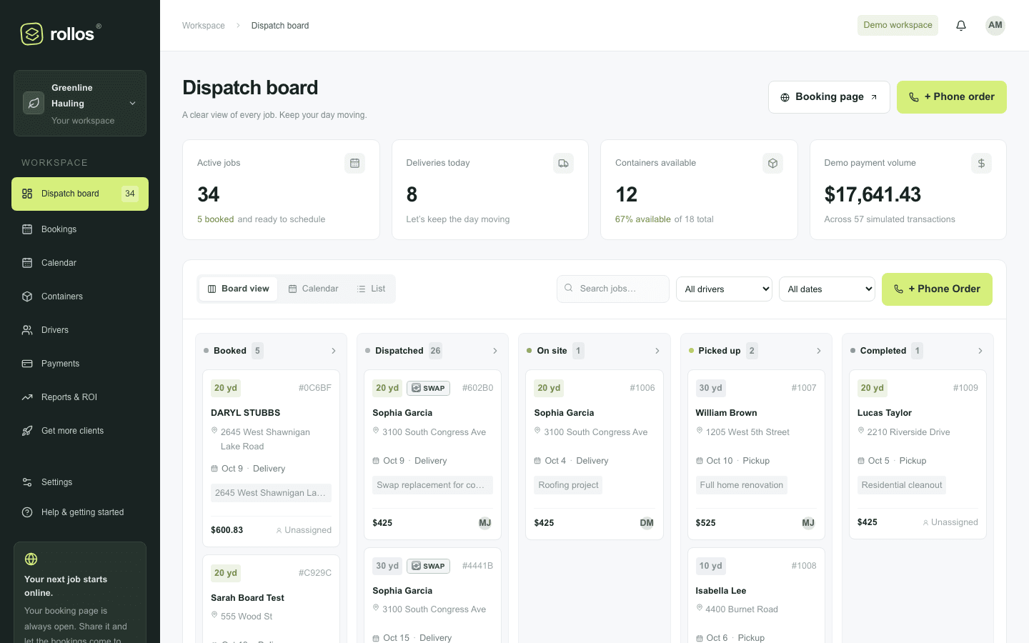Open Help & getting started
This screenshot has height=643, width=1029.
click(80, 512)
